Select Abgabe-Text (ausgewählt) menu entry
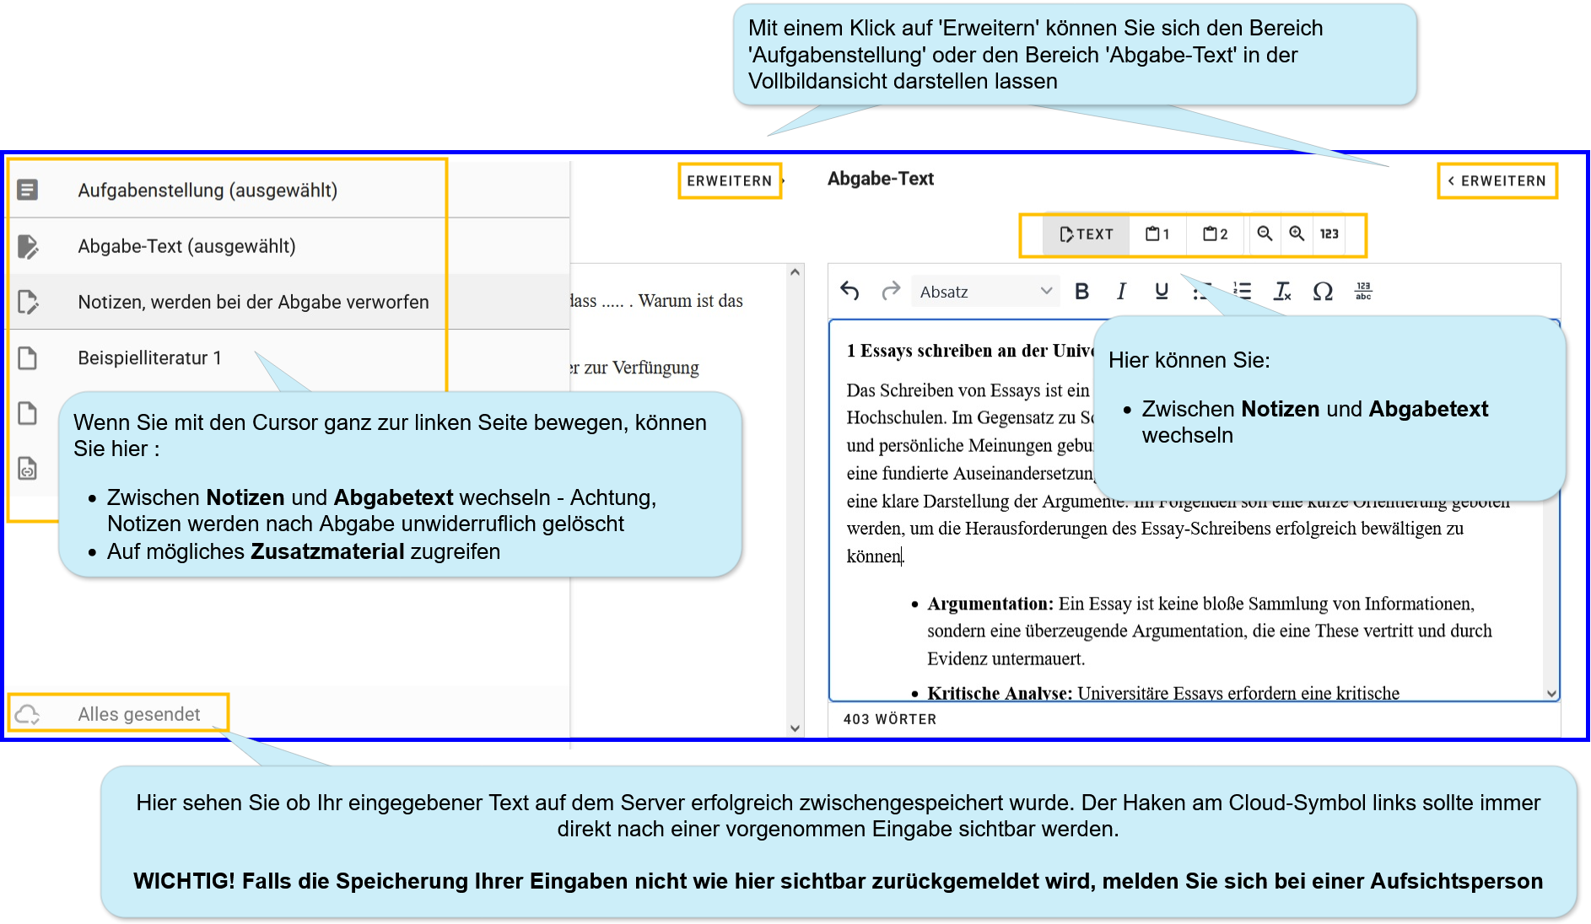1591x924 pixels. coord(289,246)
